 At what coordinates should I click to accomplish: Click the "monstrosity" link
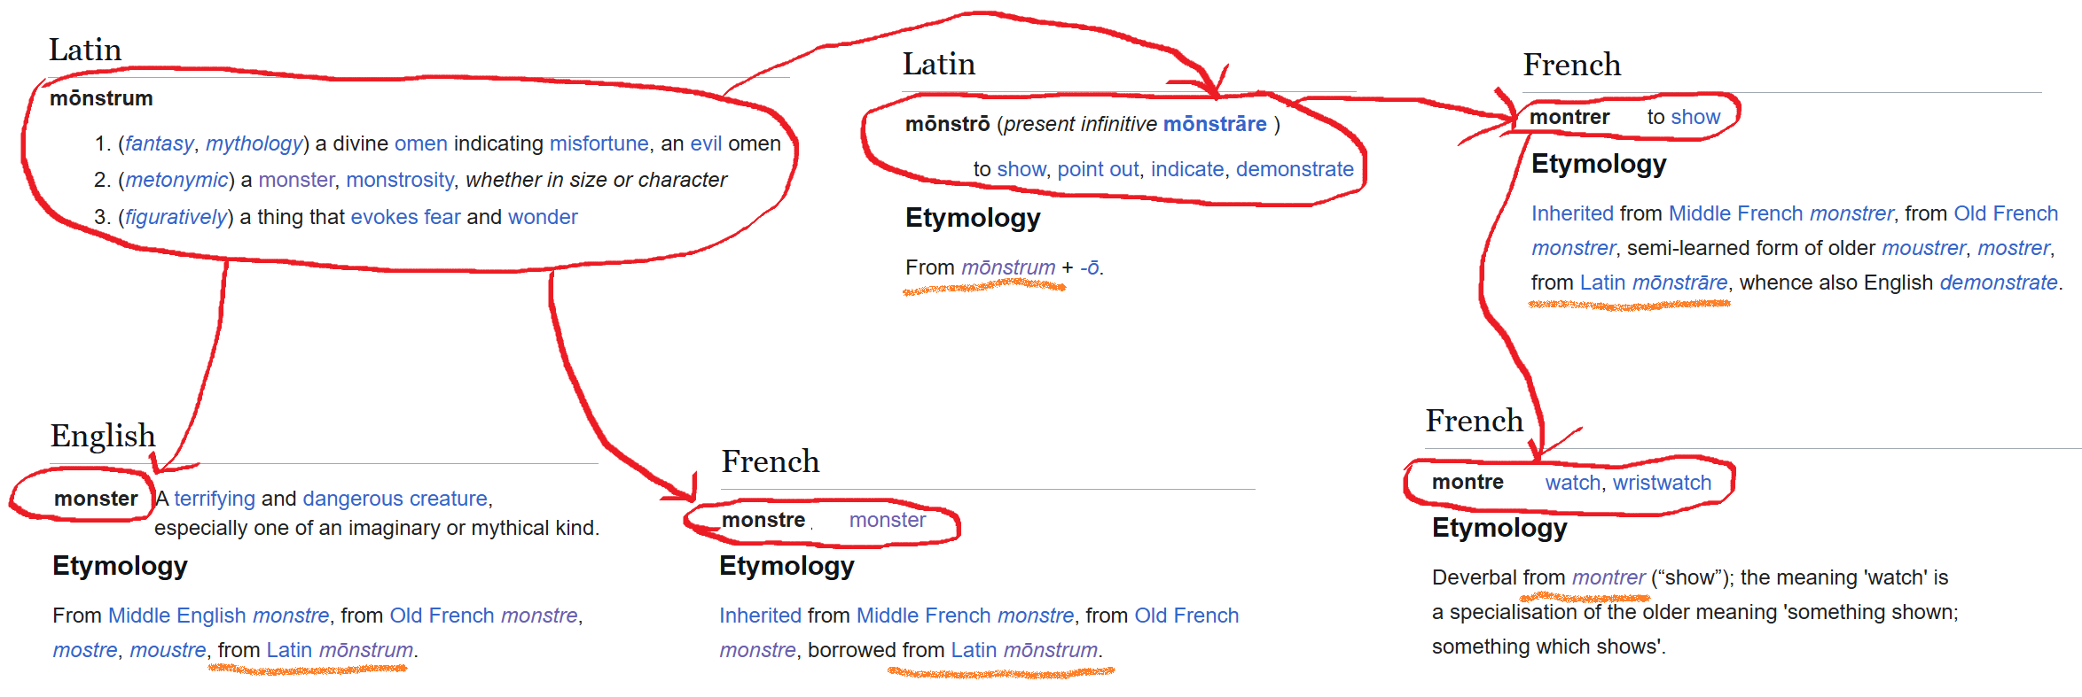pos(400,180)
